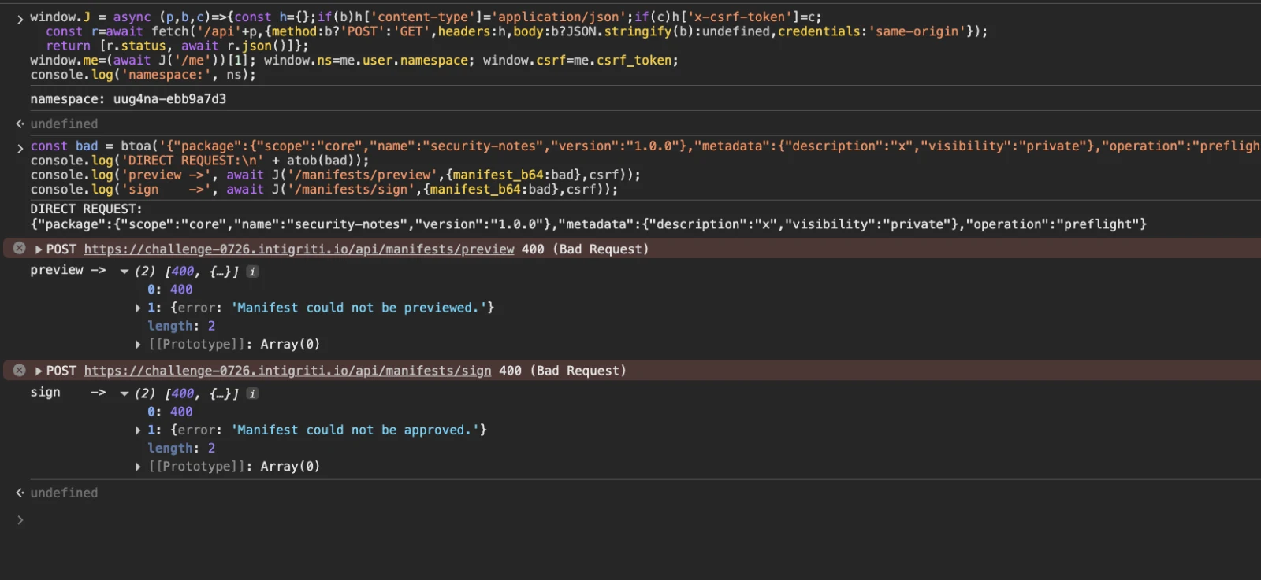Click 'length: 2' under the sign array
This screenshot has width=1261, height=580.
pyautogui.click(x=181, y=448)
